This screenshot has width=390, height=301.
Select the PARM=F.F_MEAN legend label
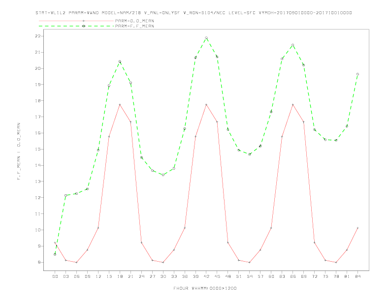click(134, 26)
